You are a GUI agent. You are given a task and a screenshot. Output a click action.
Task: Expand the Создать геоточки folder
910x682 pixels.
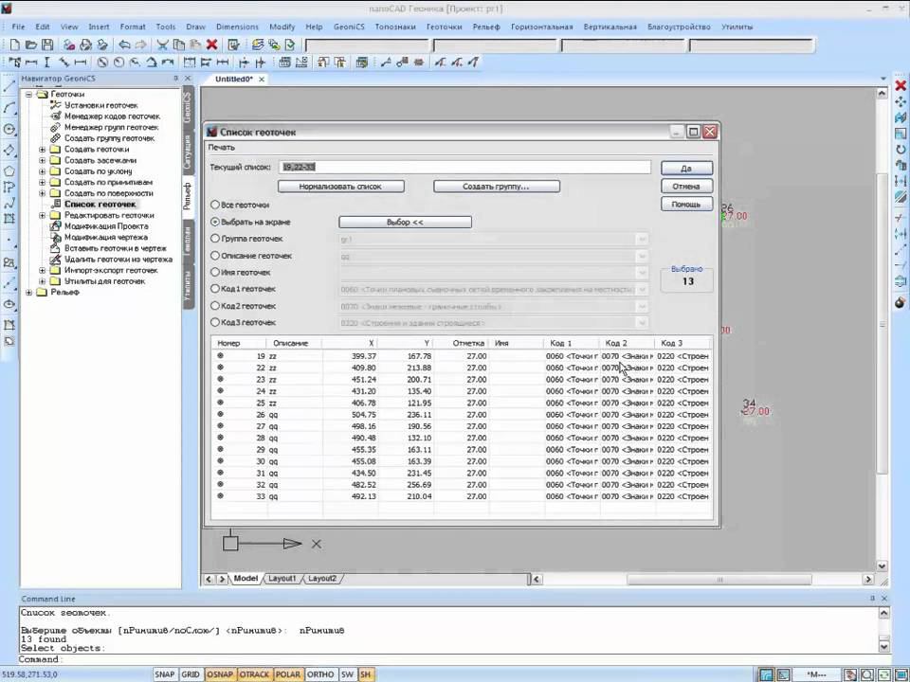click(42, 149)
